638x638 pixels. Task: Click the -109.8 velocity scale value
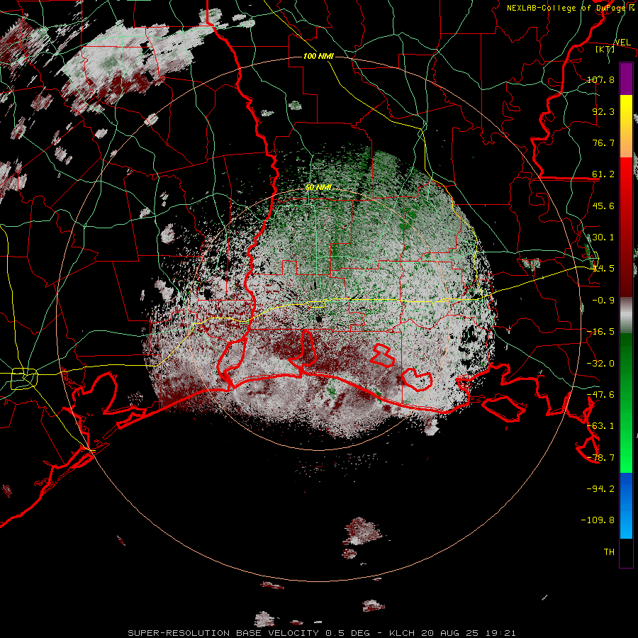[x=598, y=520]
